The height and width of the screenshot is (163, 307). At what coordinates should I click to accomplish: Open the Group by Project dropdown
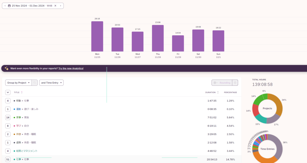19,83
